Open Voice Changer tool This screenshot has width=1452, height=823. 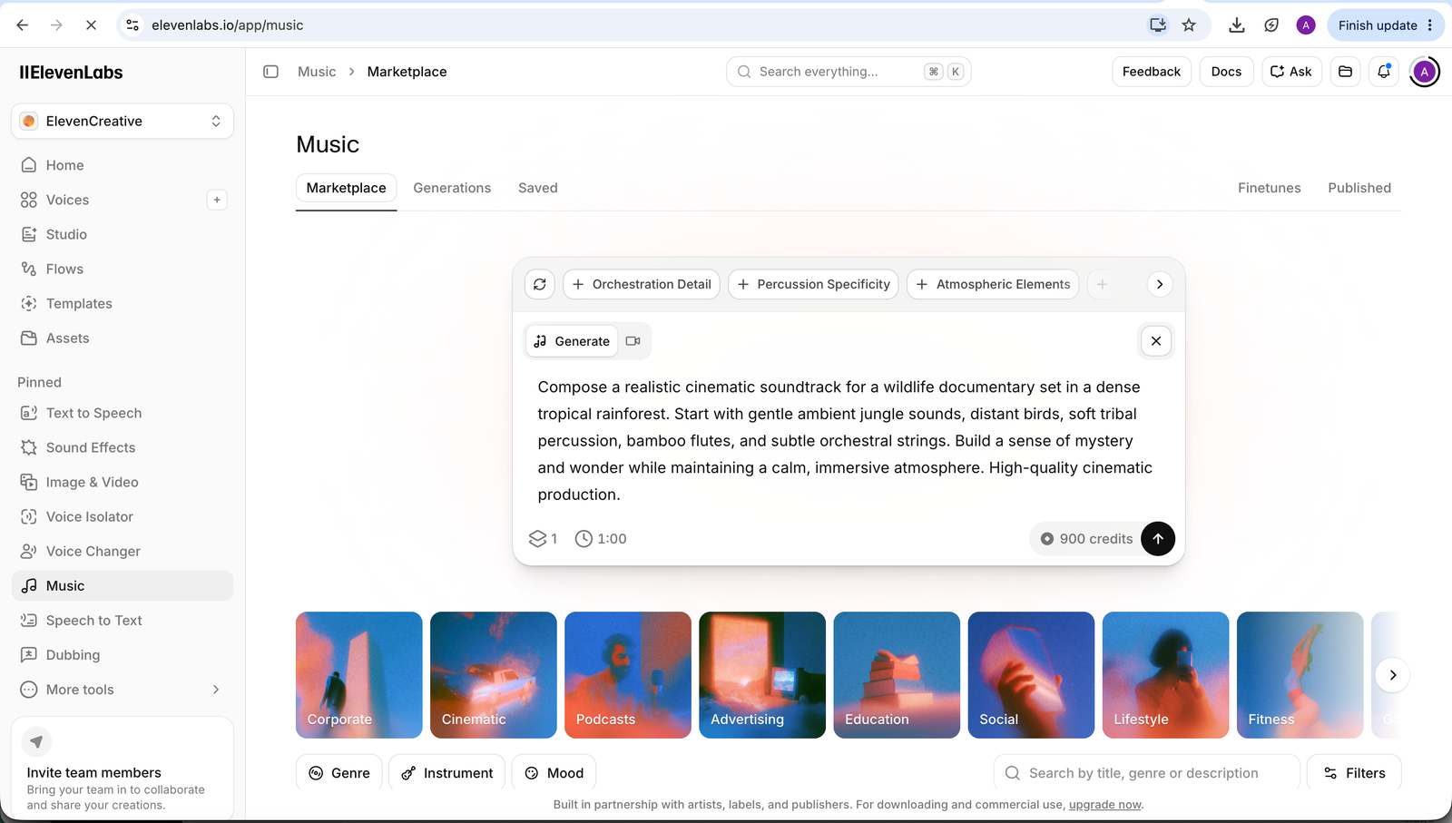tap(123, 551)
